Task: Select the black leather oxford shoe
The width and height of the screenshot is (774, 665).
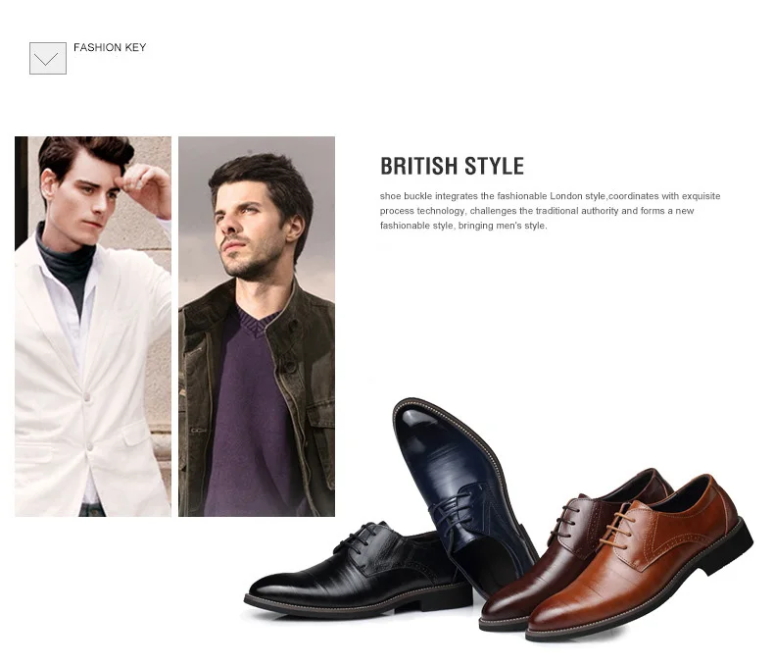Action: tap(356, 568)
